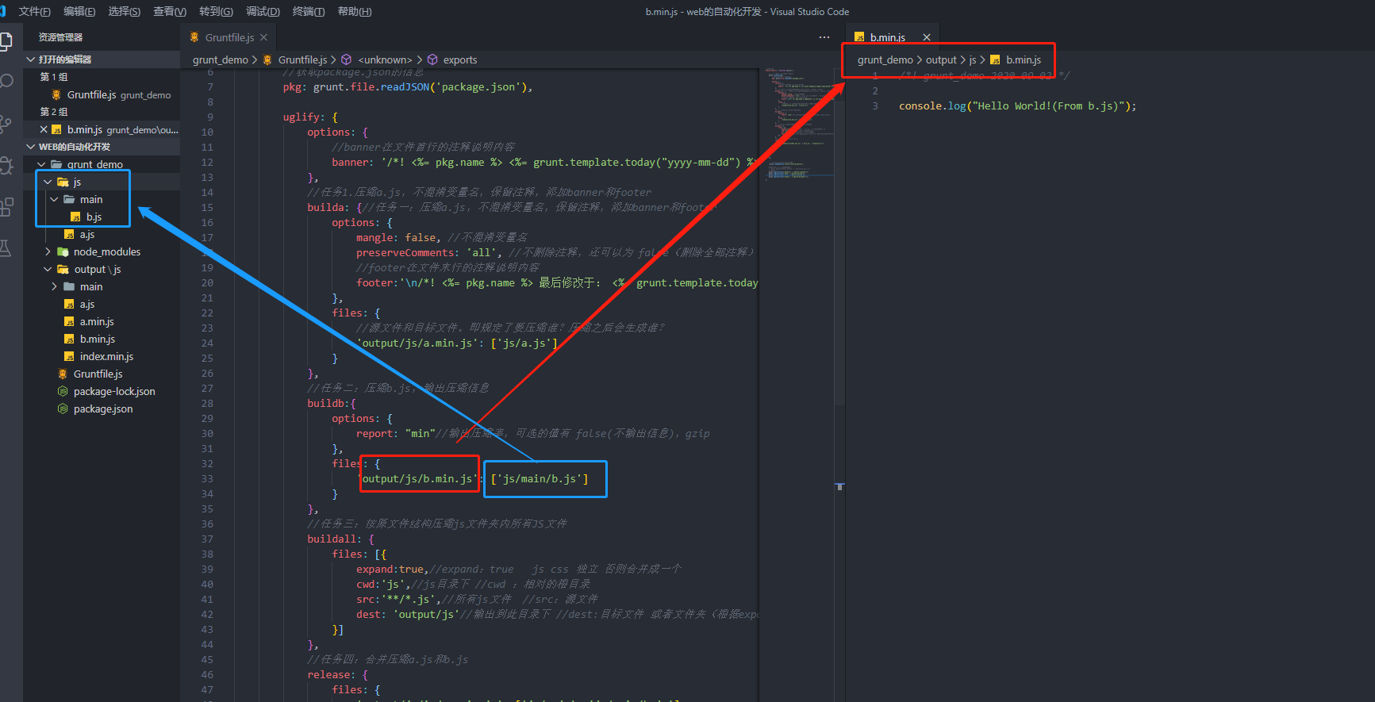1375x702 pixels.
Task: Click the b.min.js tab JS icon
Action: 859,37
